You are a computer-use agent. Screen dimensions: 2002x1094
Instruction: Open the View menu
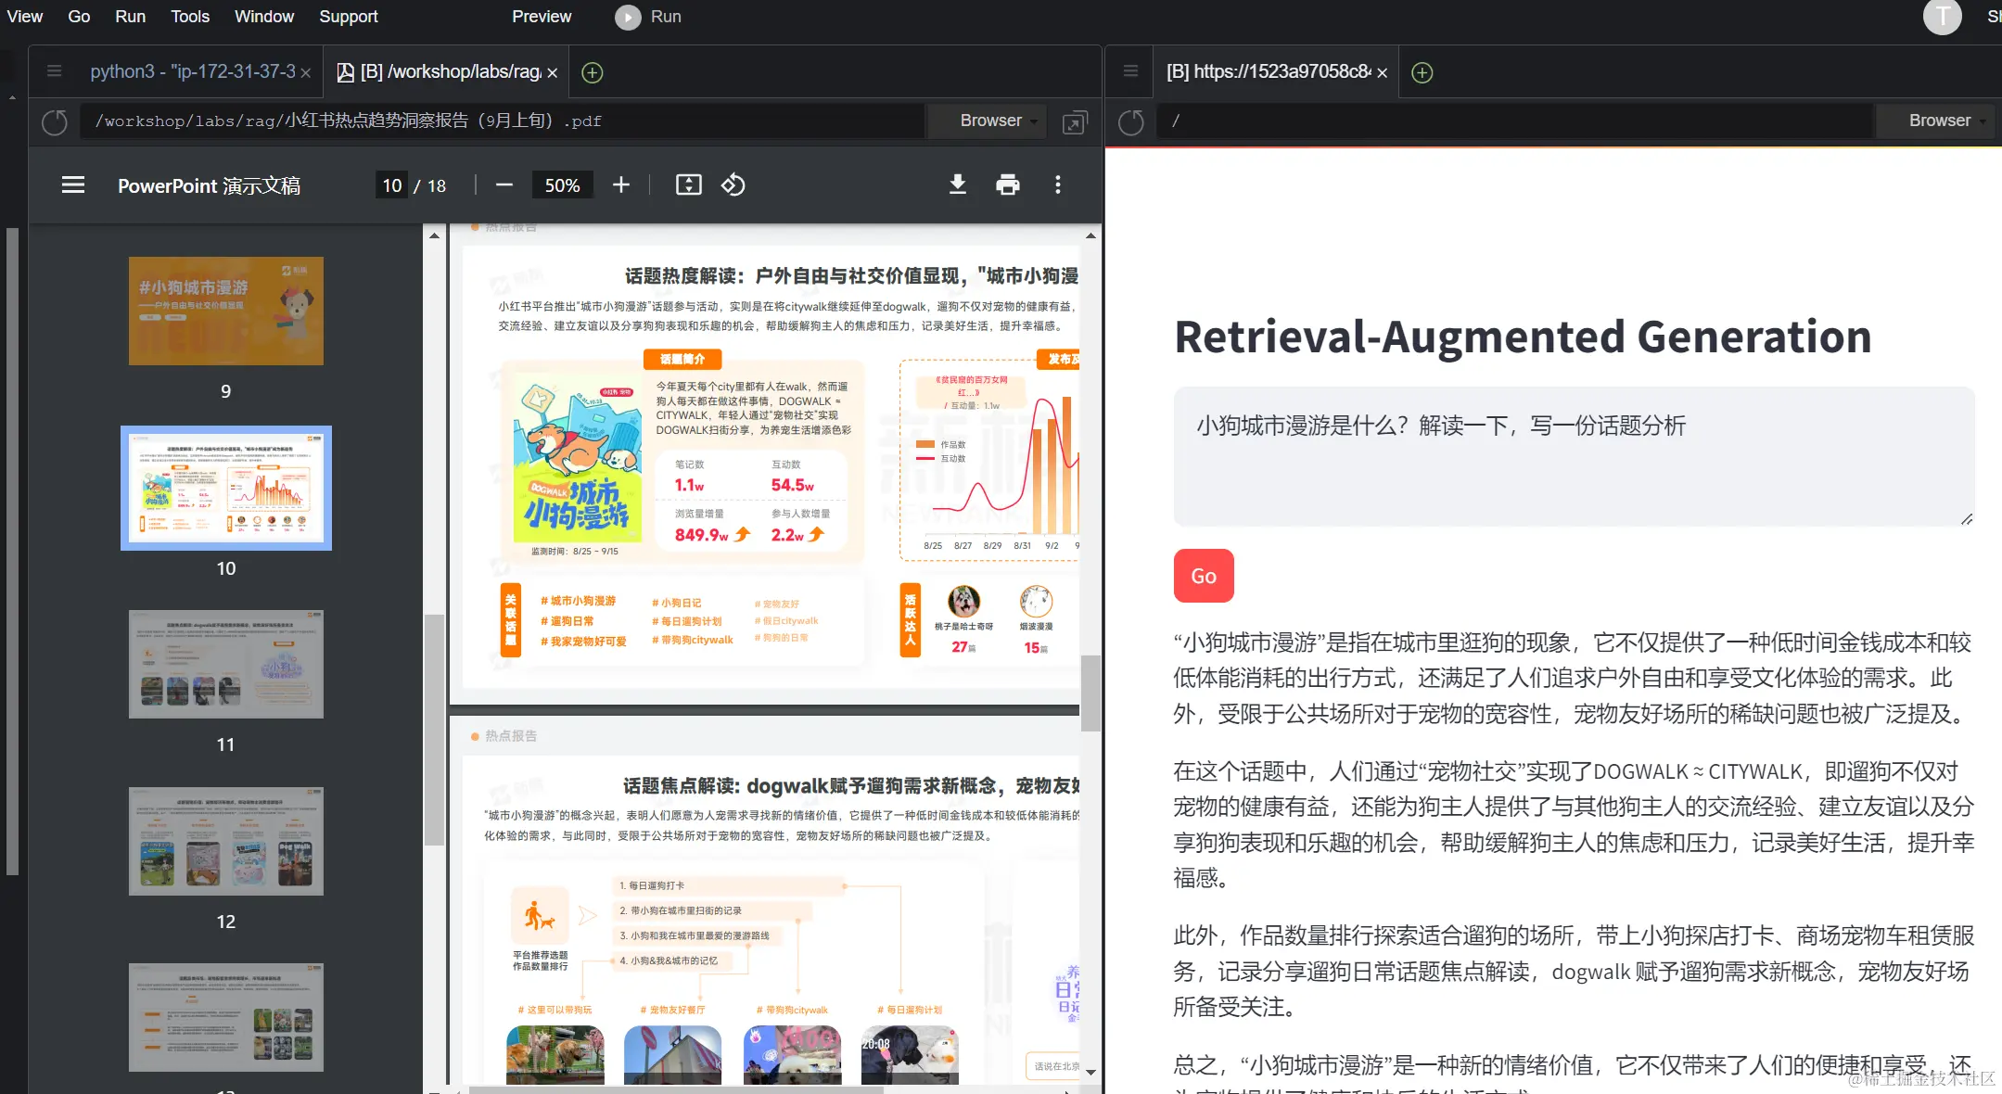click(25, 17)
